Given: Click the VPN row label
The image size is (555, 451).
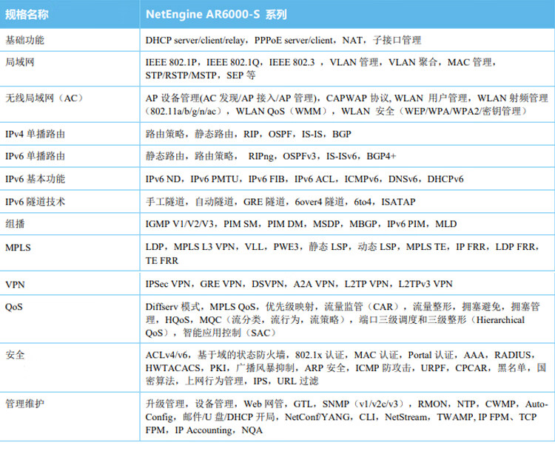Looking at the screenshot, I should point(15,283).
